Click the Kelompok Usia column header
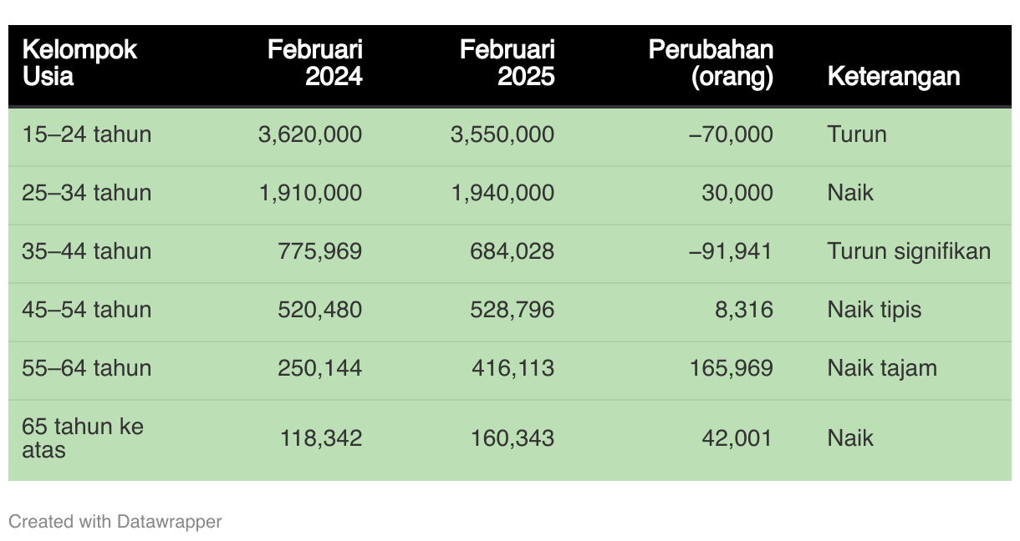Screen dimensions: 1020x541 (79, 63)
